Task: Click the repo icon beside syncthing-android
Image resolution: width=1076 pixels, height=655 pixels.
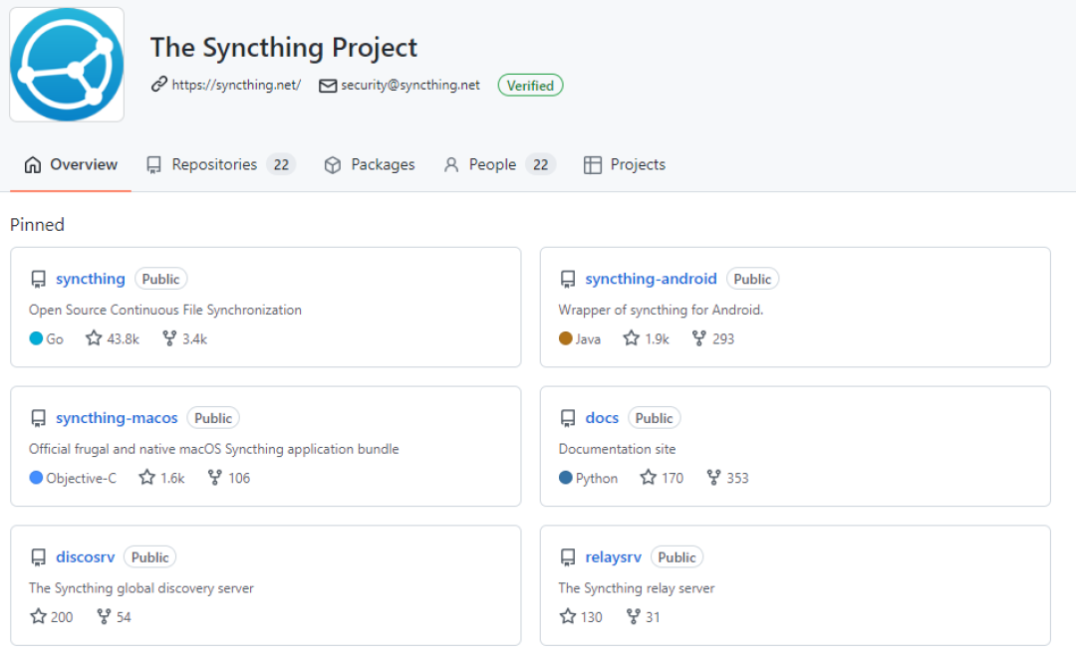Action: click(x=568, y=279)
